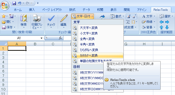Select the 6桁文字(DDMMYY date option
The width and height of the screenshot is (175, 95).
coord(88,89)
